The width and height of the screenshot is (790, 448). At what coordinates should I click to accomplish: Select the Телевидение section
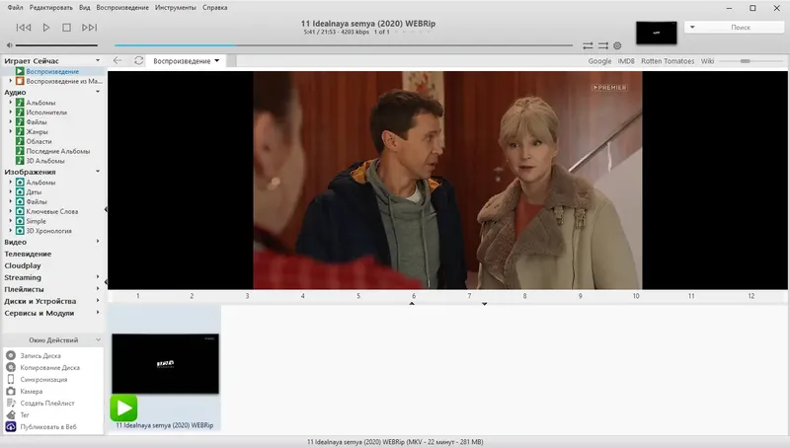point(28,254)
